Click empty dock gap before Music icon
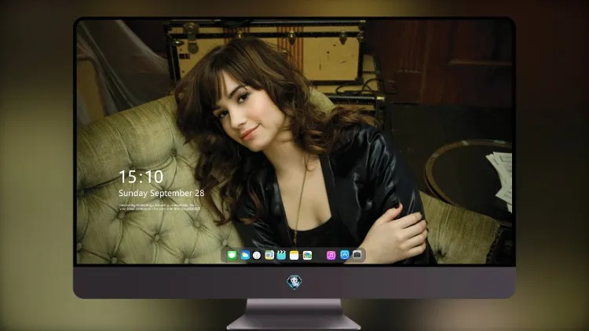The width and height of the screenshot is (589, 331). click(320, 256)
